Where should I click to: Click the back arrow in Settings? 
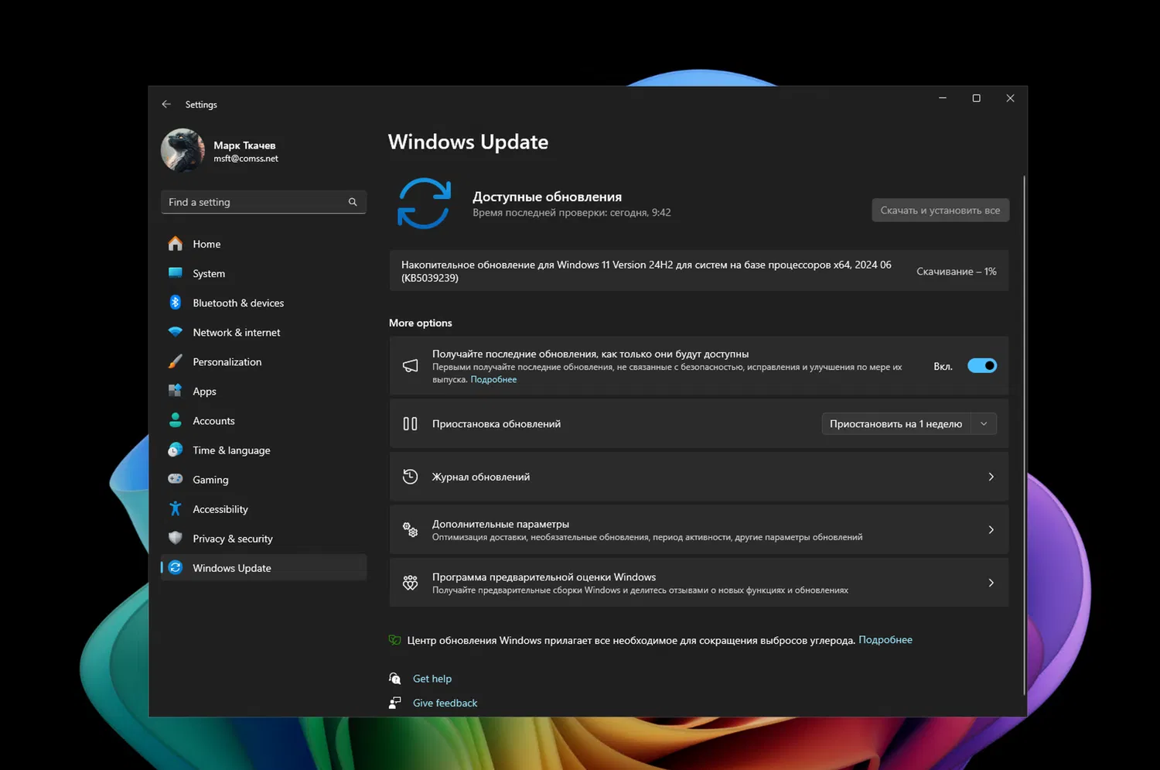pyautogui.click(x=166, y=104)
